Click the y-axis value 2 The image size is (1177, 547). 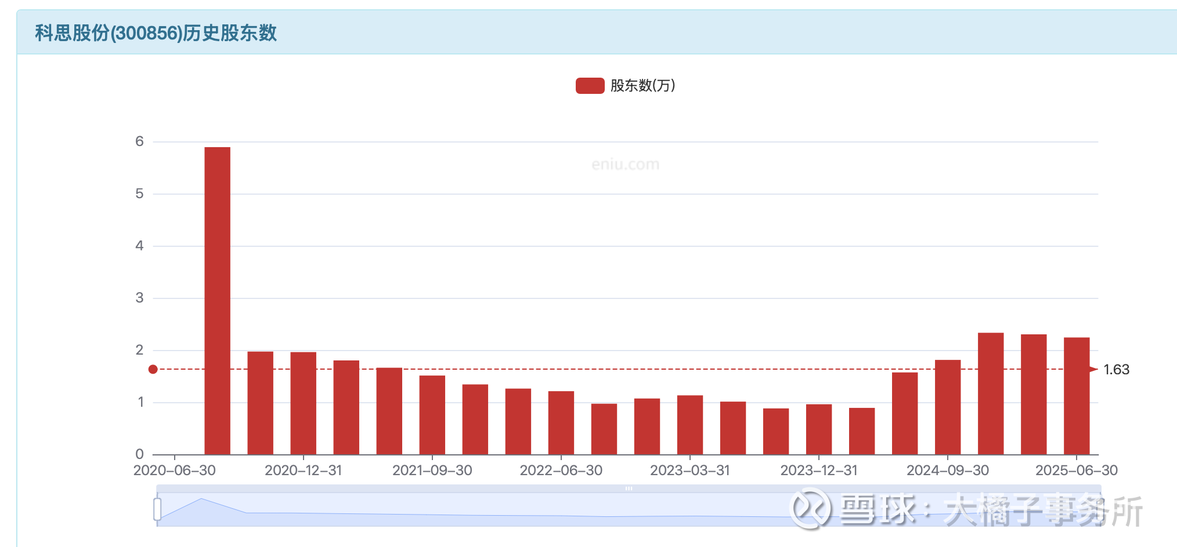(139, 350)
